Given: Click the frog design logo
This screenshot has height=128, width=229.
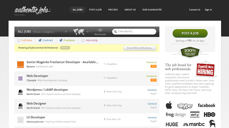Looking at the screenshot, I should pyautogui.click(x=176, y=115).
